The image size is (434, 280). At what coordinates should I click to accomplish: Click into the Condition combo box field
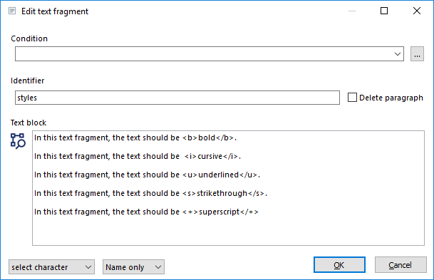[203, 54]
